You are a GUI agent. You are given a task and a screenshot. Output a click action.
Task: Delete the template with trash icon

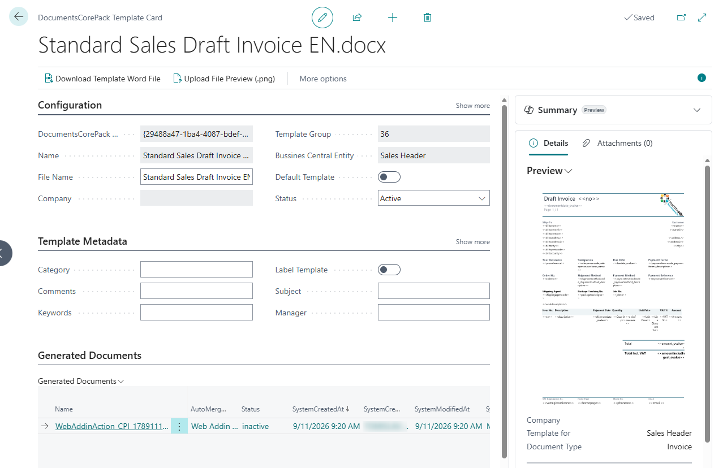[428, 18]
